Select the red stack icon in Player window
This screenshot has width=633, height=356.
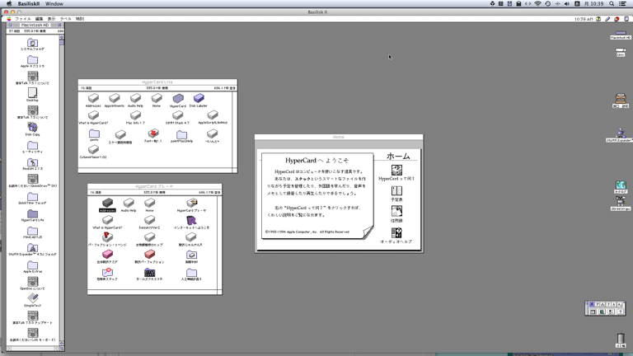point(150,255)
